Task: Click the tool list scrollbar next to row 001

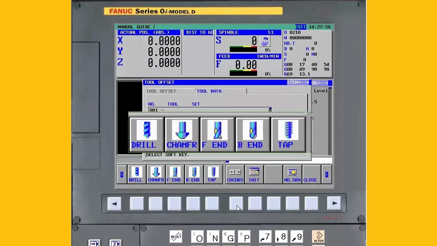Action: click(x=270, y=110)
